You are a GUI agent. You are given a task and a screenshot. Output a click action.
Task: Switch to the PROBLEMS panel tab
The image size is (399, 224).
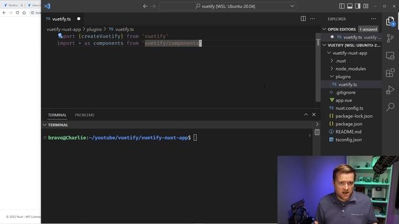(x=85, y=115)
